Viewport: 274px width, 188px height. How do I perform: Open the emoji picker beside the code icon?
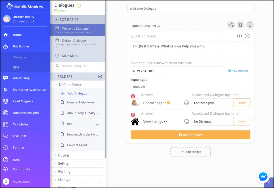pyautogui.click(x=247, y=36)
